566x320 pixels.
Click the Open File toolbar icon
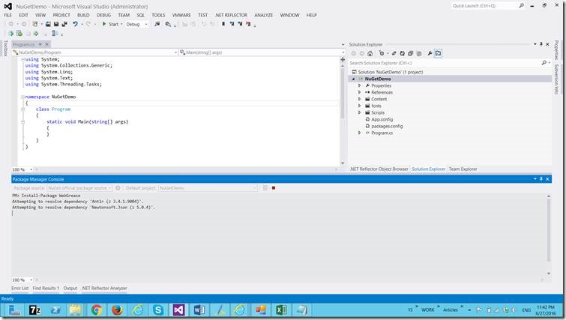point(48,24)
